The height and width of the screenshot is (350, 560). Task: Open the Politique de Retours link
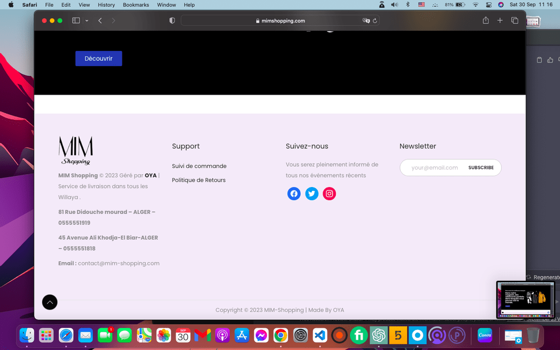[x=199, y=180]
